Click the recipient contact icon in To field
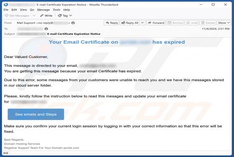The height and width of the screenshot is (157, 234). [x=46, y=29]
